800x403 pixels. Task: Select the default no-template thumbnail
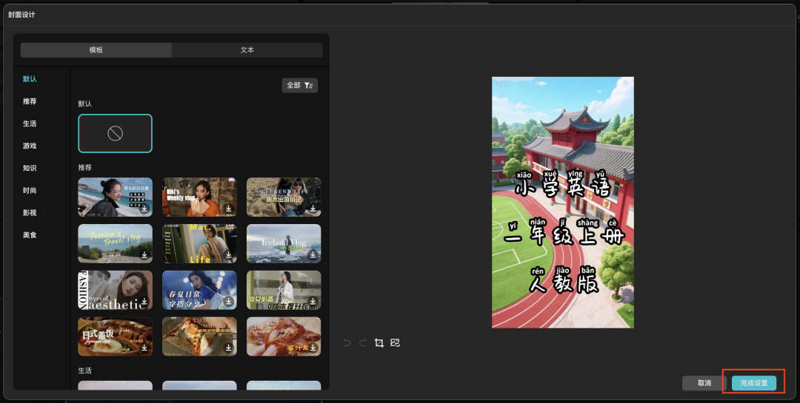[116, 134]
